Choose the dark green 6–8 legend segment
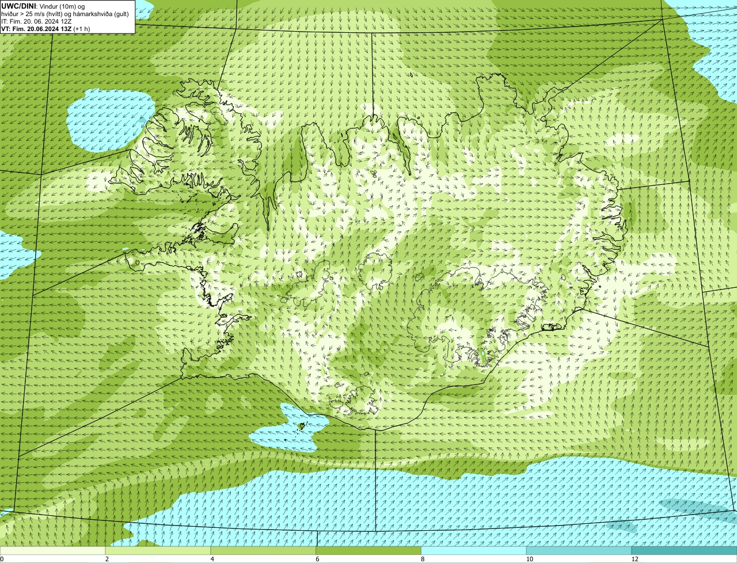Image resolution: width=737 pixels, height=563 pixels. pos(369,551)
